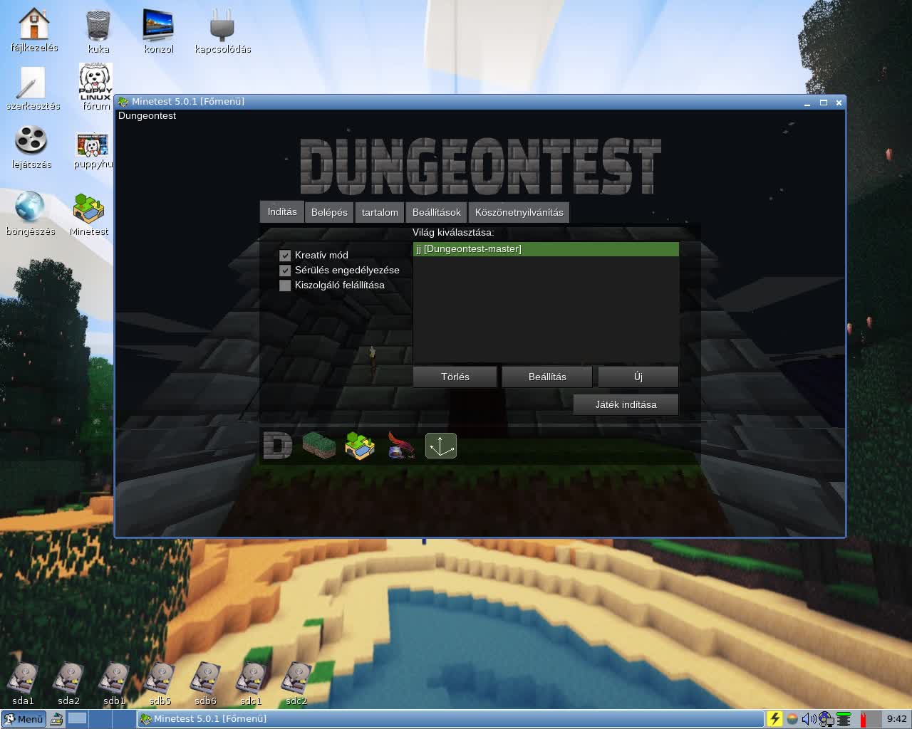
Task: Click the world Beállítás button
Action: (547, 377)
